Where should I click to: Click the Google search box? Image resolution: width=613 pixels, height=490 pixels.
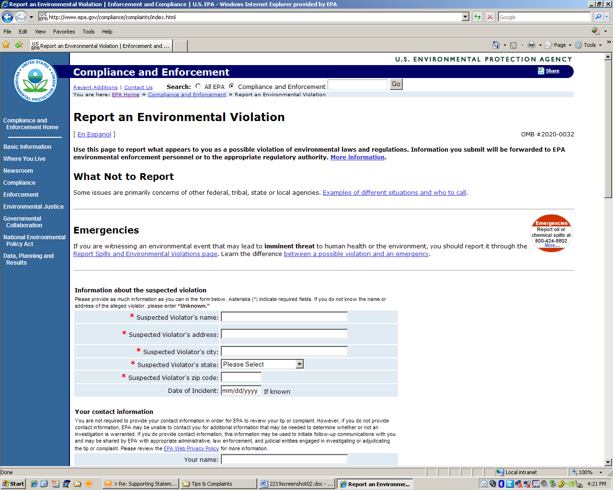click(x=545, y=17)
